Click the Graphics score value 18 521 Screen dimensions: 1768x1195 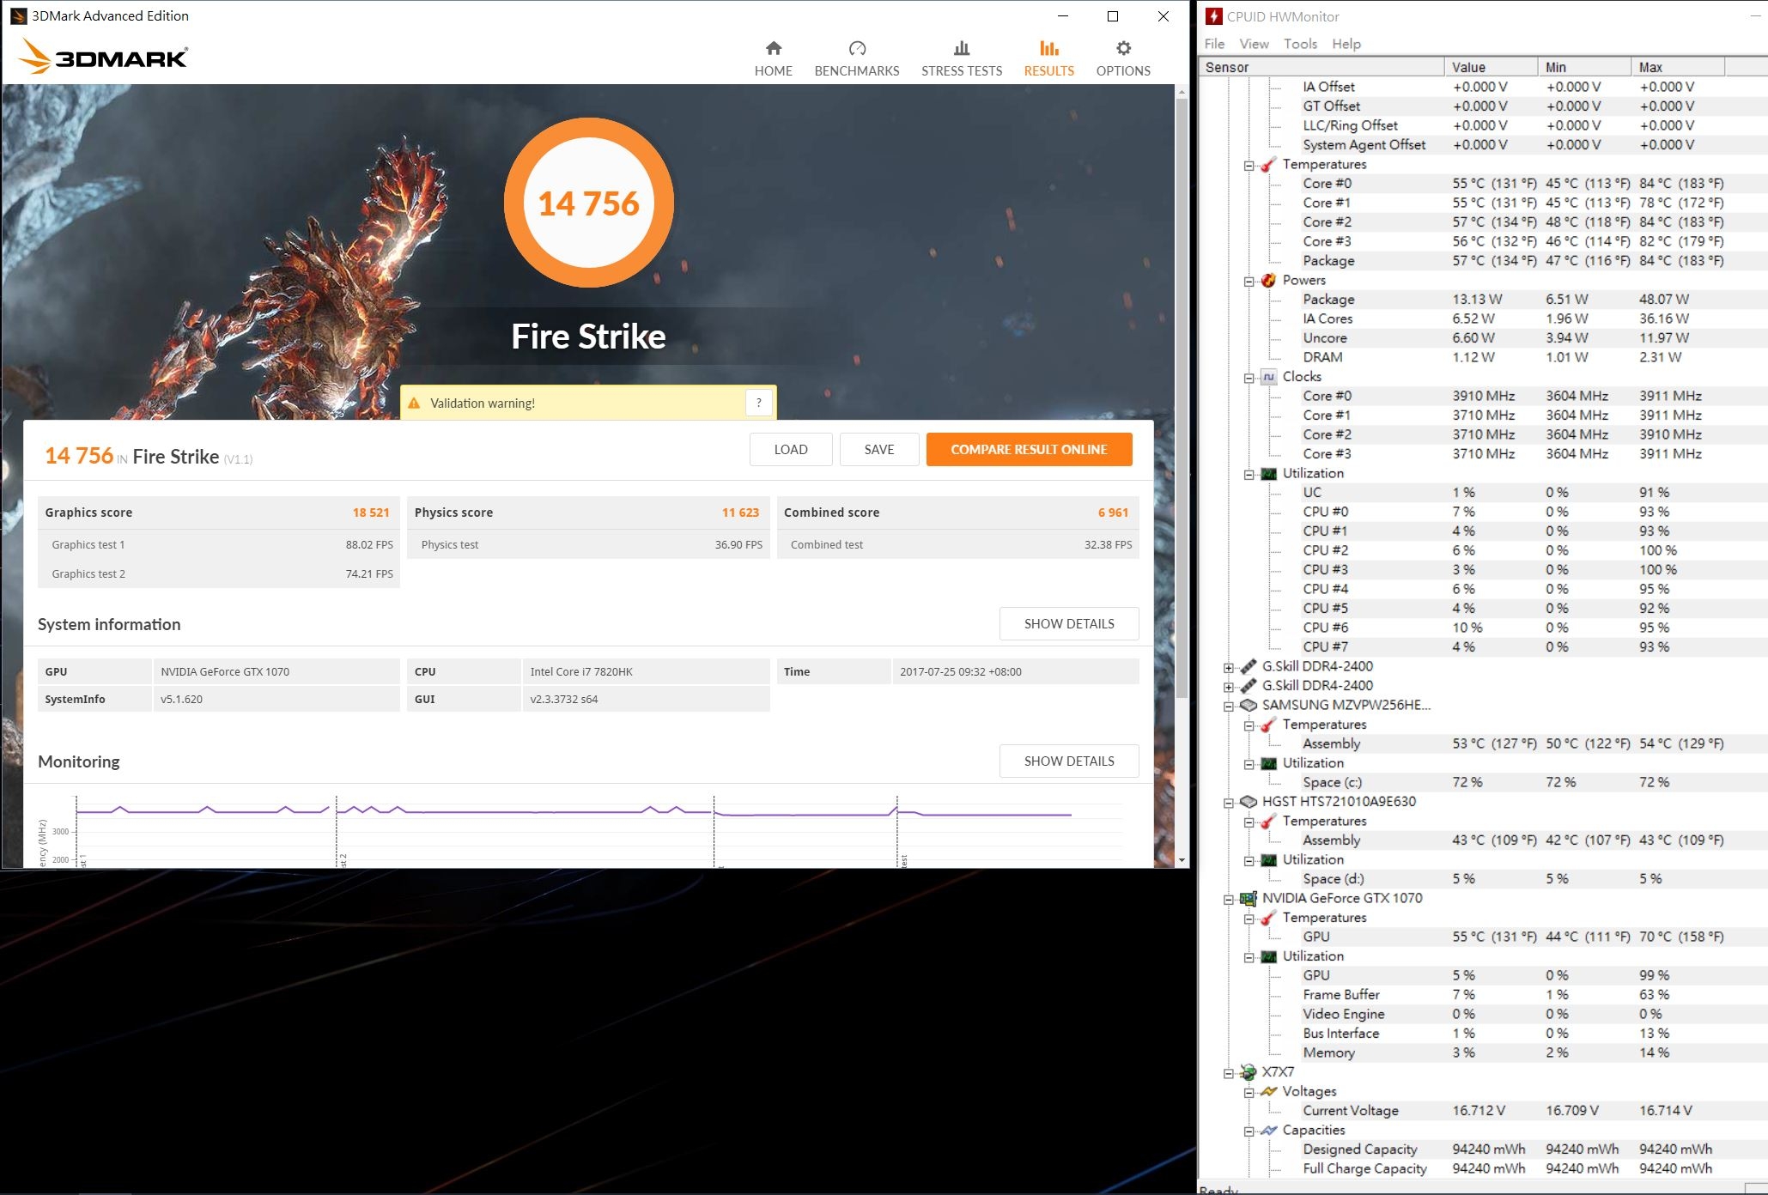(x=371, y=513)
